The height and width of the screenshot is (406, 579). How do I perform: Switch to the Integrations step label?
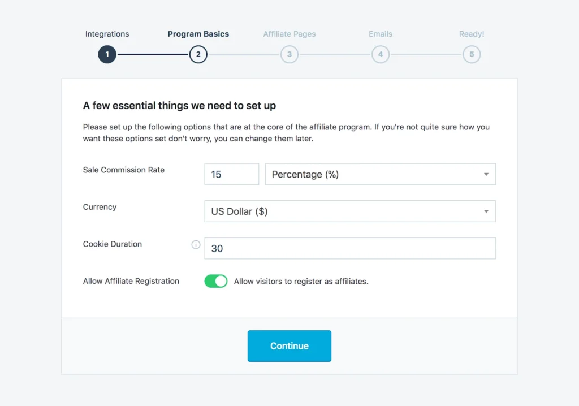coord(107,34)
